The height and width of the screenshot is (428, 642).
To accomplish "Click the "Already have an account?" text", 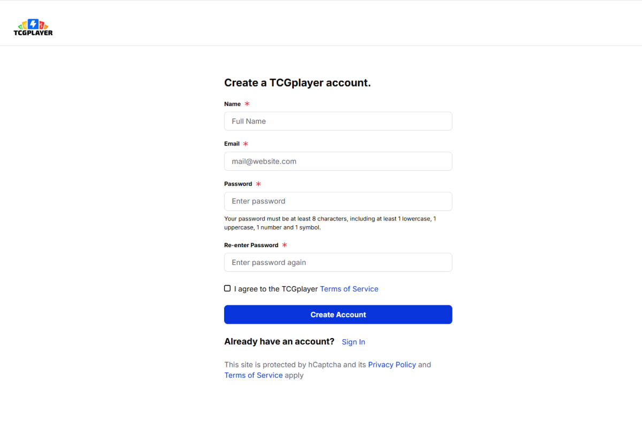I will (279, 342).
